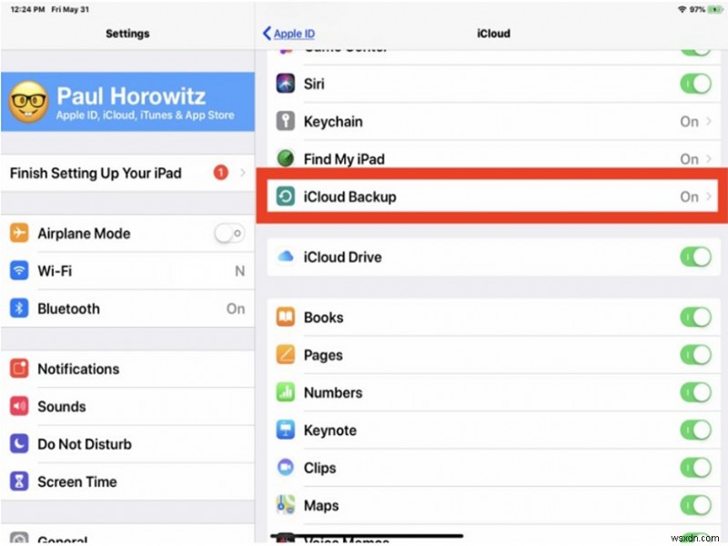
Task: Disable the Maps iCloud switch
Action: pos(695,505)
